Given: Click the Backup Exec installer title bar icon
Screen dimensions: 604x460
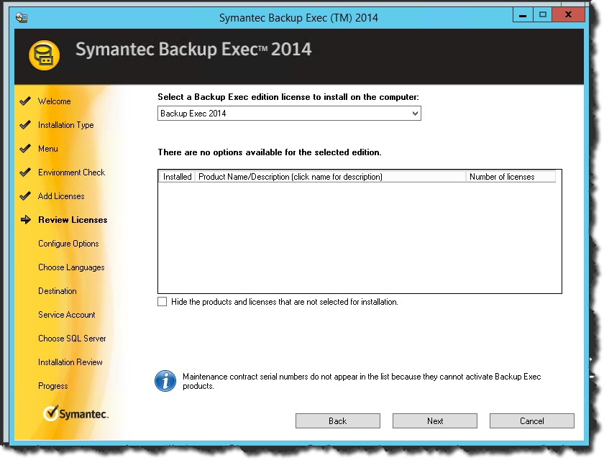Looking at the screenshot, I should coord(21,18).
